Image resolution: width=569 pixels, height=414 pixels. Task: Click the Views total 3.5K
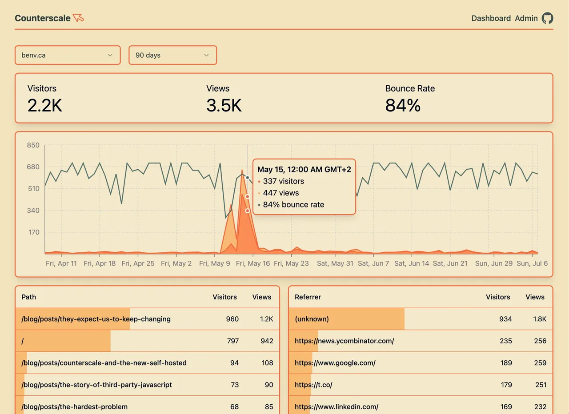coord(224,106)
